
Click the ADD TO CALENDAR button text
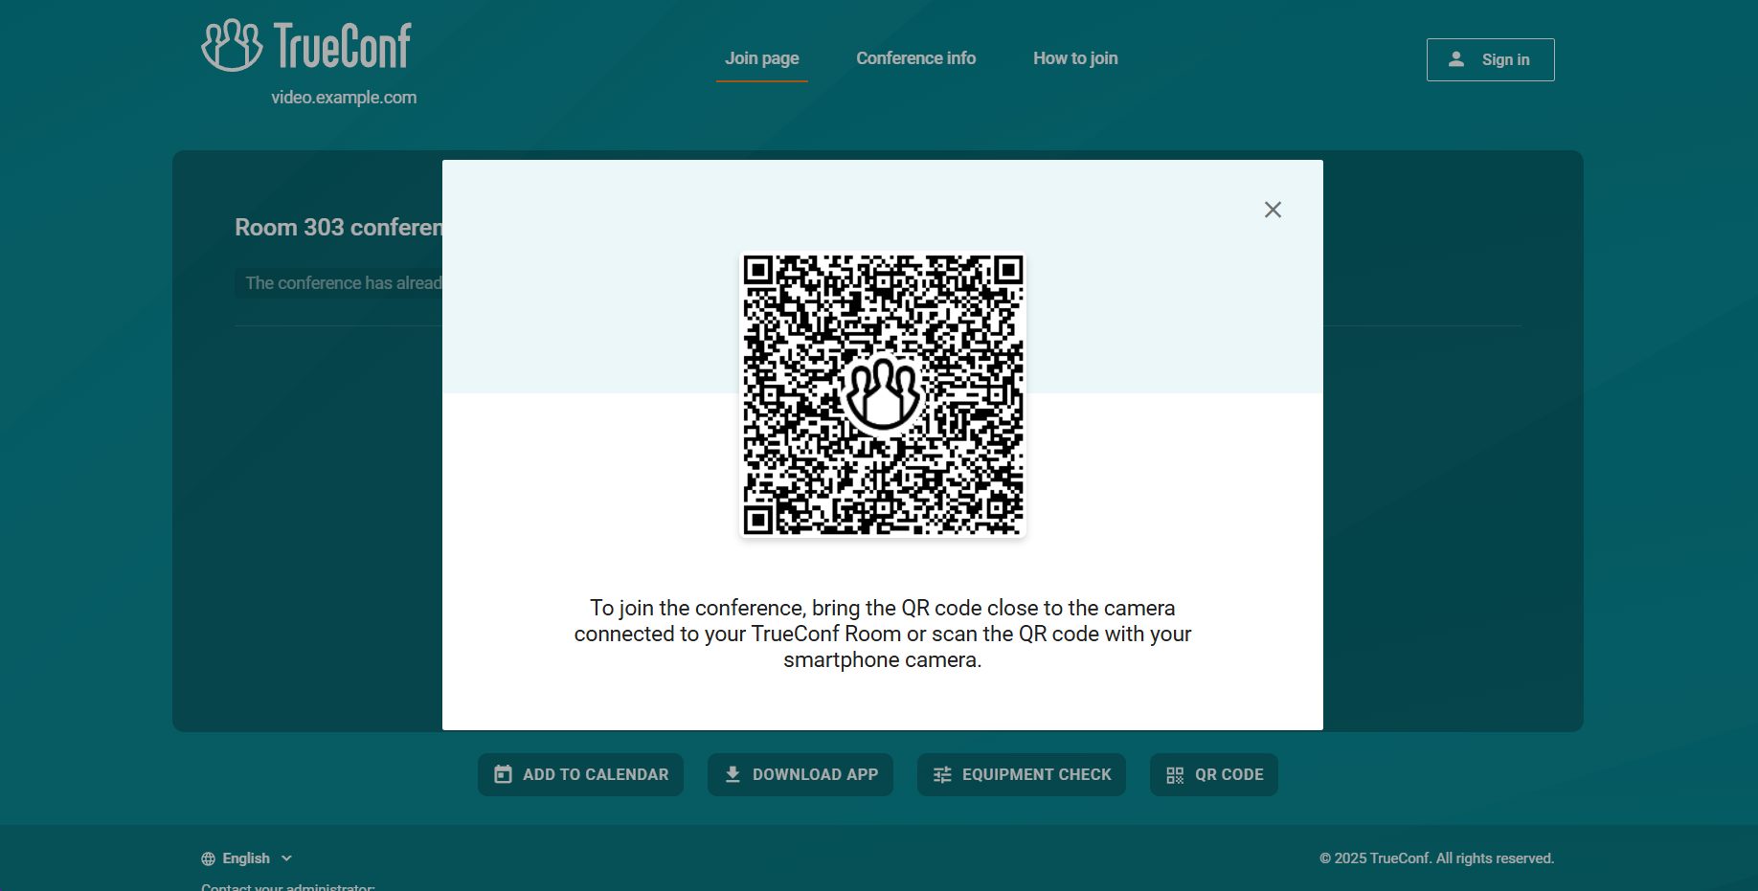click(596, 774)
